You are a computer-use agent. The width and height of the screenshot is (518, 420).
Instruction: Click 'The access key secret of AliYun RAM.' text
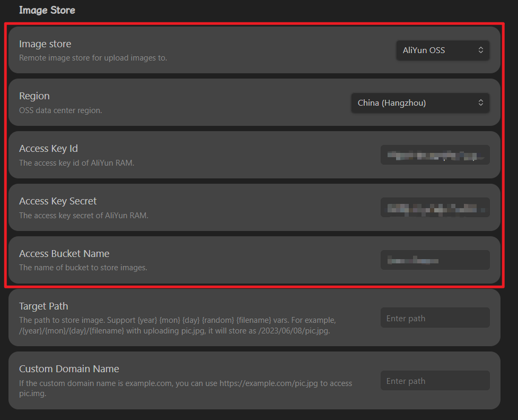click(84, 216)
